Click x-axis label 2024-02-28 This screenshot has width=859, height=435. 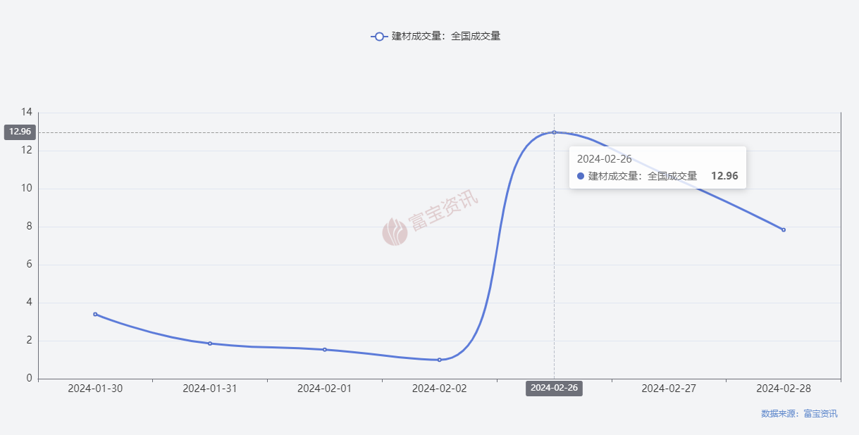pyautogui.click(x=783, y=388)
